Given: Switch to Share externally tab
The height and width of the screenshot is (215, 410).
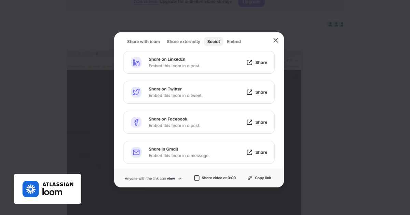Looking at the screenshot, I should pos(183,42).
